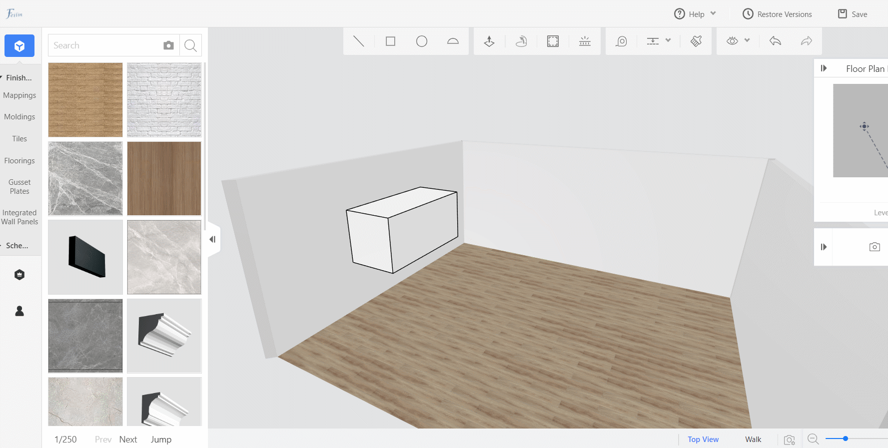Adjust the zoom slider handle
888x448 pixels.
point(845,439)
